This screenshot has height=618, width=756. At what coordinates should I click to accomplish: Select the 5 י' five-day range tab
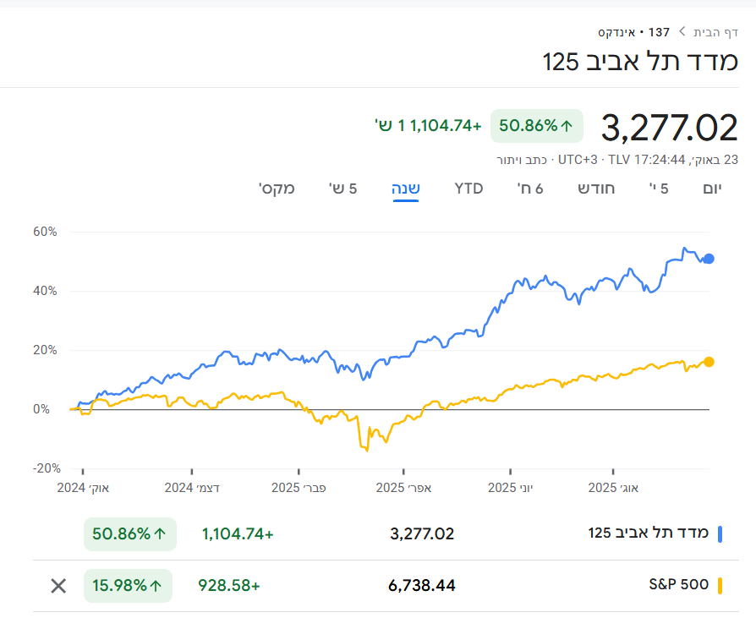pos(660,188)
